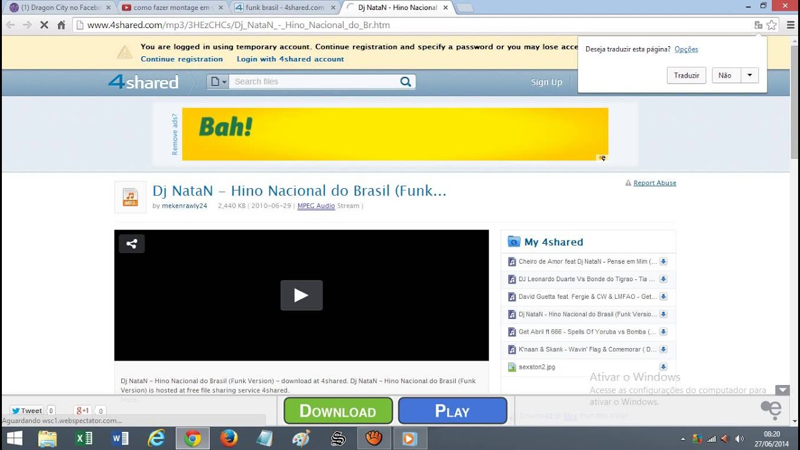The width and height of the screenshot is (800, 450).
Task: Click the Google +1 button
Action: [82, 411]
